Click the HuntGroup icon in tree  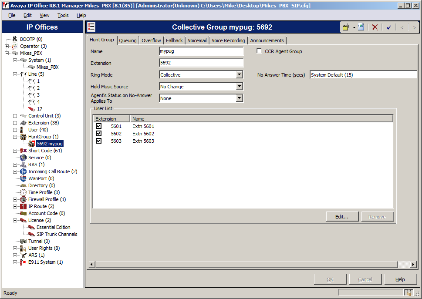click(23, 137)
